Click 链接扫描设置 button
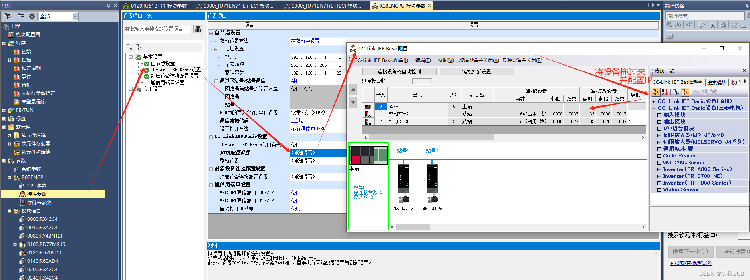Image resolution: width=750 pixels, height=280 pixels. [476, 72]
